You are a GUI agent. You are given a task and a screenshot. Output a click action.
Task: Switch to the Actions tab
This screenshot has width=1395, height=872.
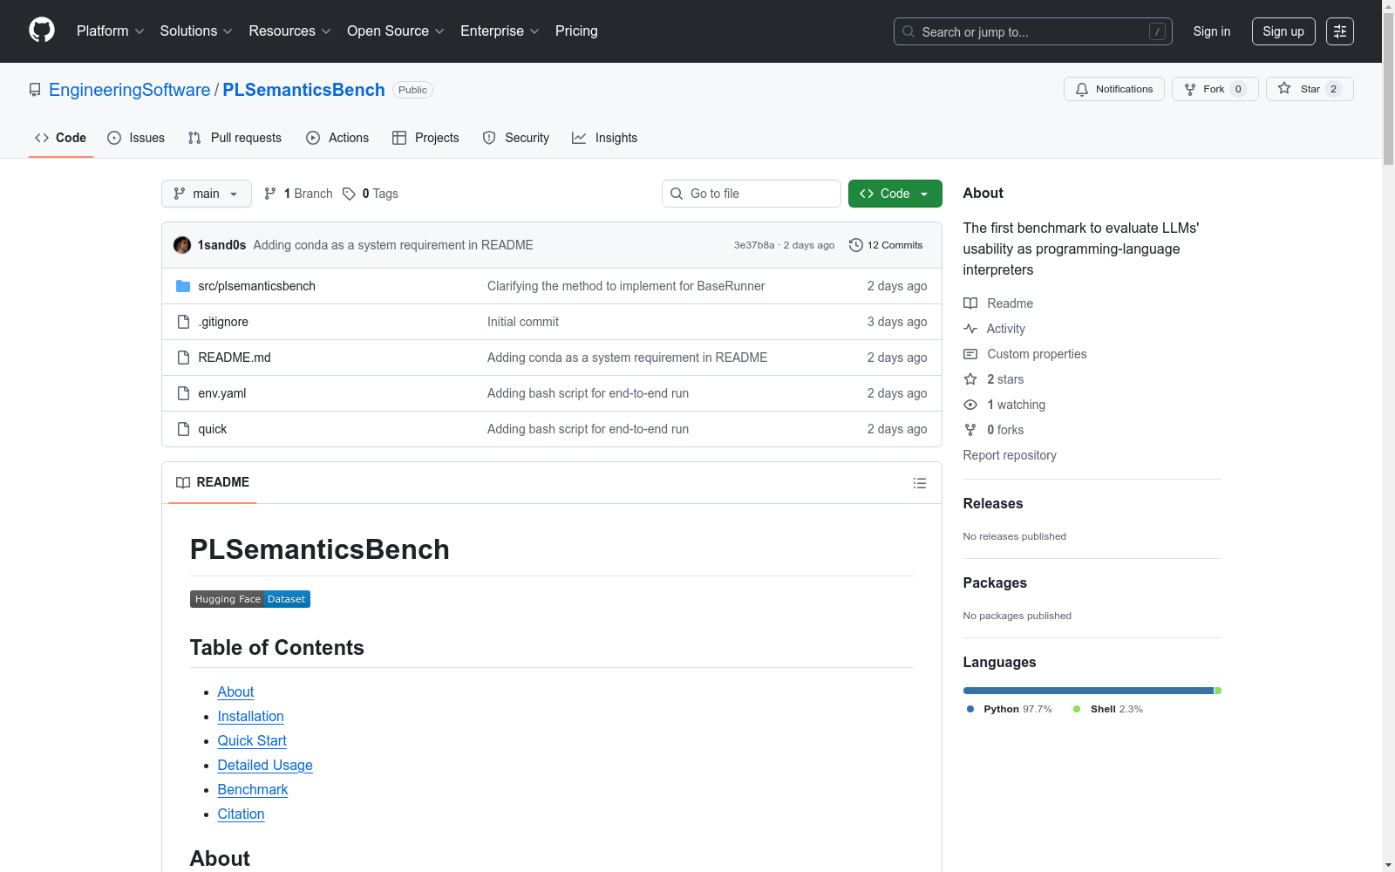[337, 138]
